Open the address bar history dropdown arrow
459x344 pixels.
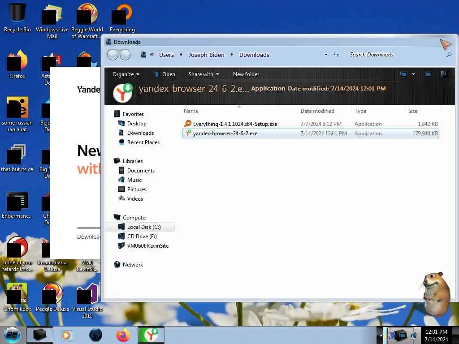click(326, 55)
